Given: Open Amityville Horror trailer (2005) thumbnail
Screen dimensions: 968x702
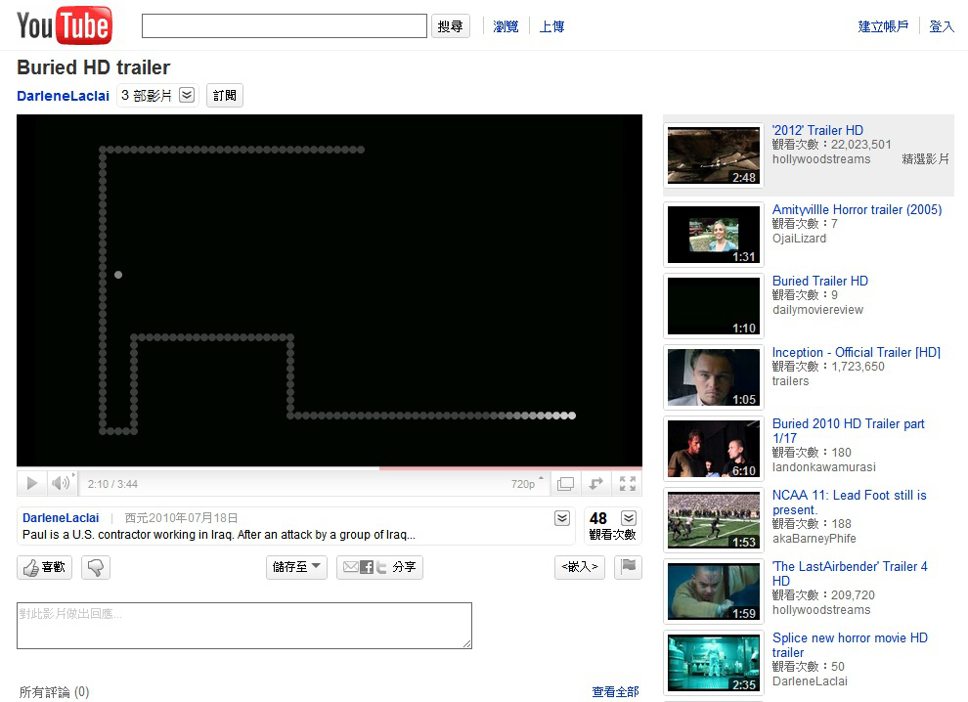Looking at the screenshot, I should tap(714, 235).
